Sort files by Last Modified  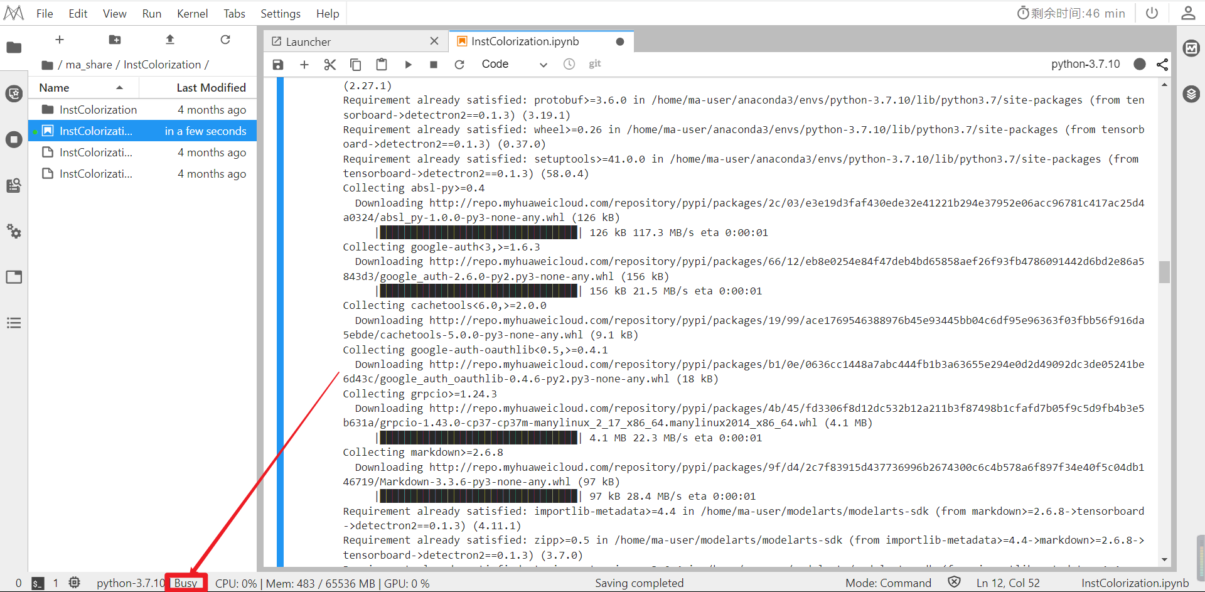click(x=198, y=88)
